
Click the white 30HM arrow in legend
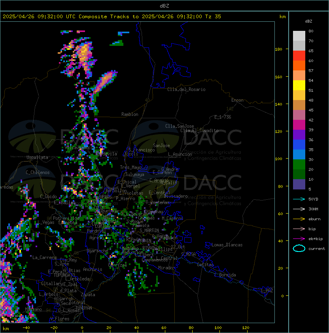click(x=299, y=209)
